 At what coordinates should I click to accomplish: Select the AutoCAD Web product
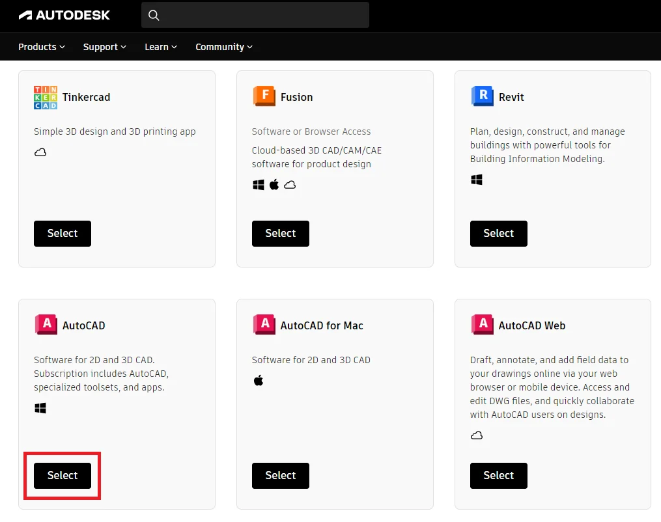(x=499, y=476)
